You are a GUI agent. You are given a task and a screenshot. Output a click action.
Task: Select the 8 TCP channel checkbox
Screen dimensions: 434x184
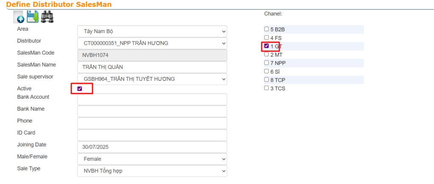(x=267, y=80)
